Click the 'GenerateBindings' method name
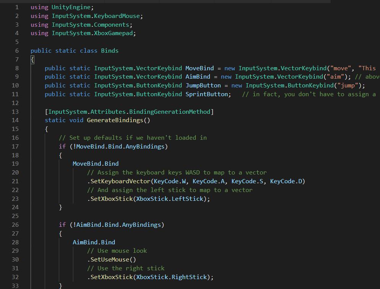 click(115, 120)
